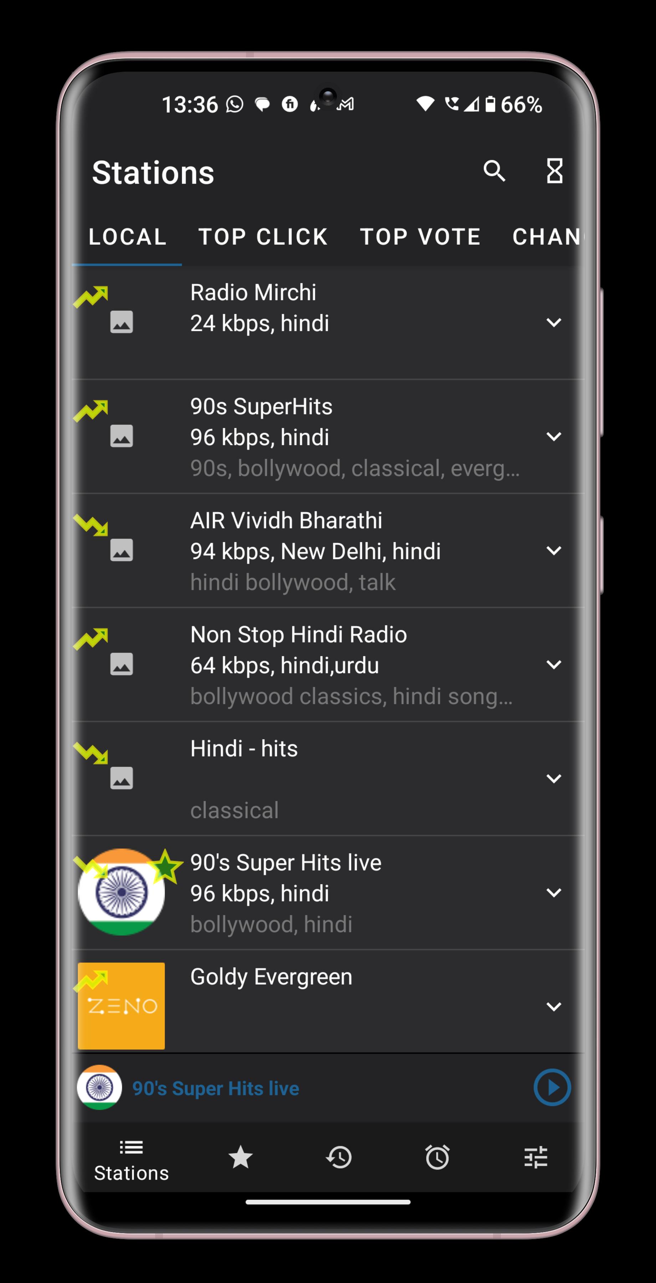Select 90's Super Hits live list title

click(x=286, y=862)
